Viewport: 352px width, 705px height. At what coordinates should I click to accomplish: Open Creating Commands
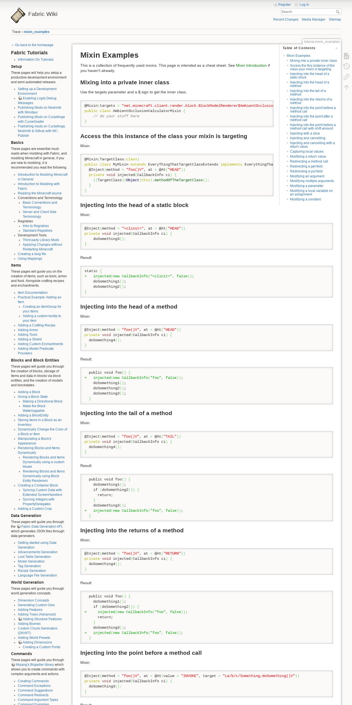click(x=33, y=681)
